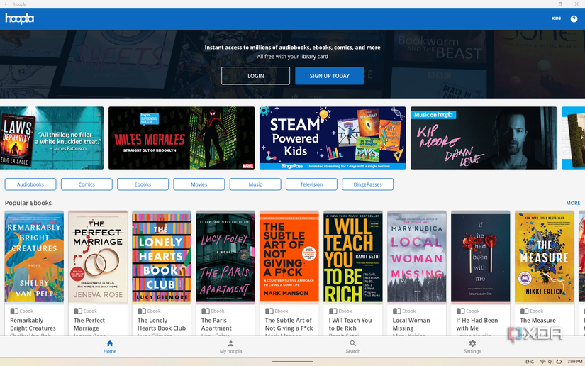Image resolution: width=585 pixels, height=366 pixels.
Task: Select the Music category
Action: point(255,184)
